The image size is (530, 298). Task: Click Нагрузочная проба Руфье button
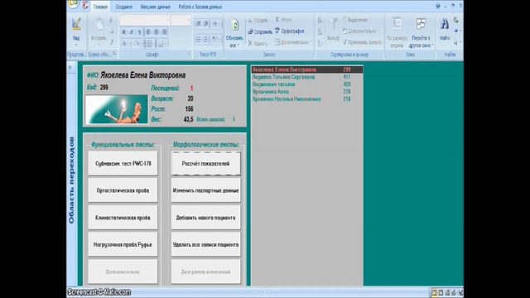123,245
